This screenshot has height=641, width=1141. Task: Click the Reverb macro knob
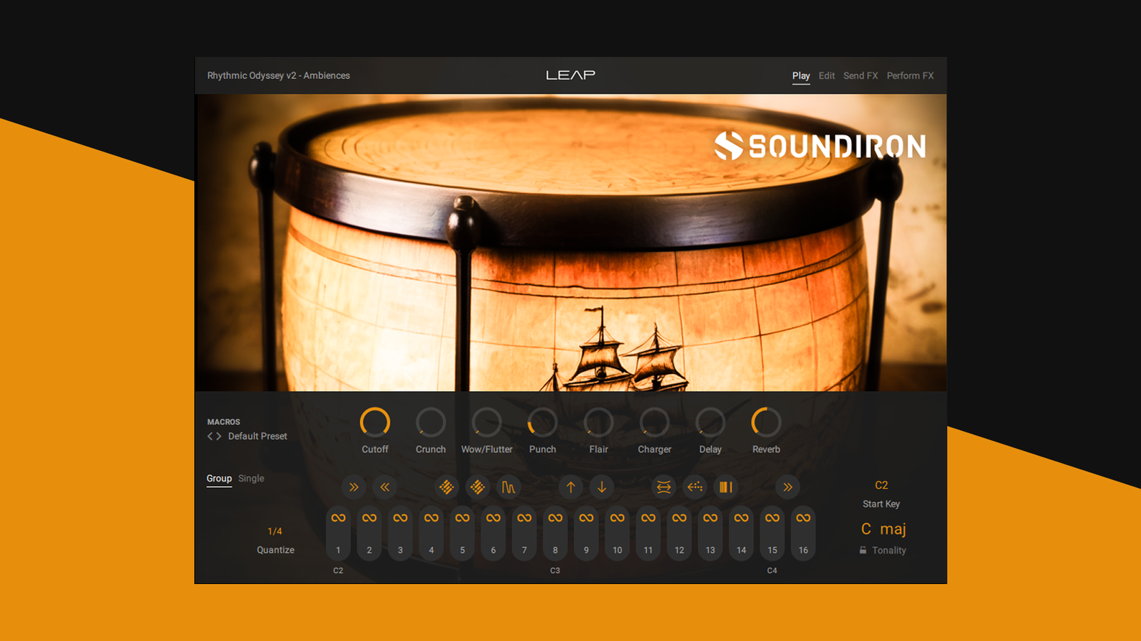(x=766, y=422)
